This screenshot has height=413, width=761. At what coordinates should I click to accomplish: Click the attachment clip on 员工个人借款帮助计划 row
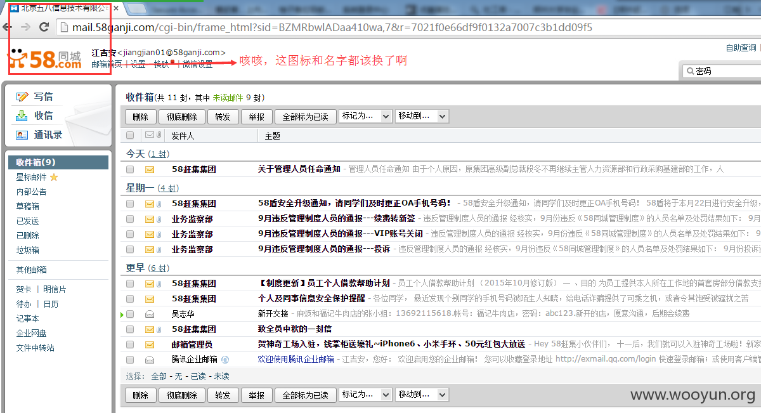click(159, 284)
